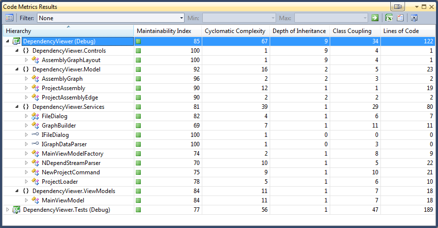This screenshot has width=438, height=228.
Task: Collapse the DependencyViewer (Debug) project node
Action: (x=7, y=41)
